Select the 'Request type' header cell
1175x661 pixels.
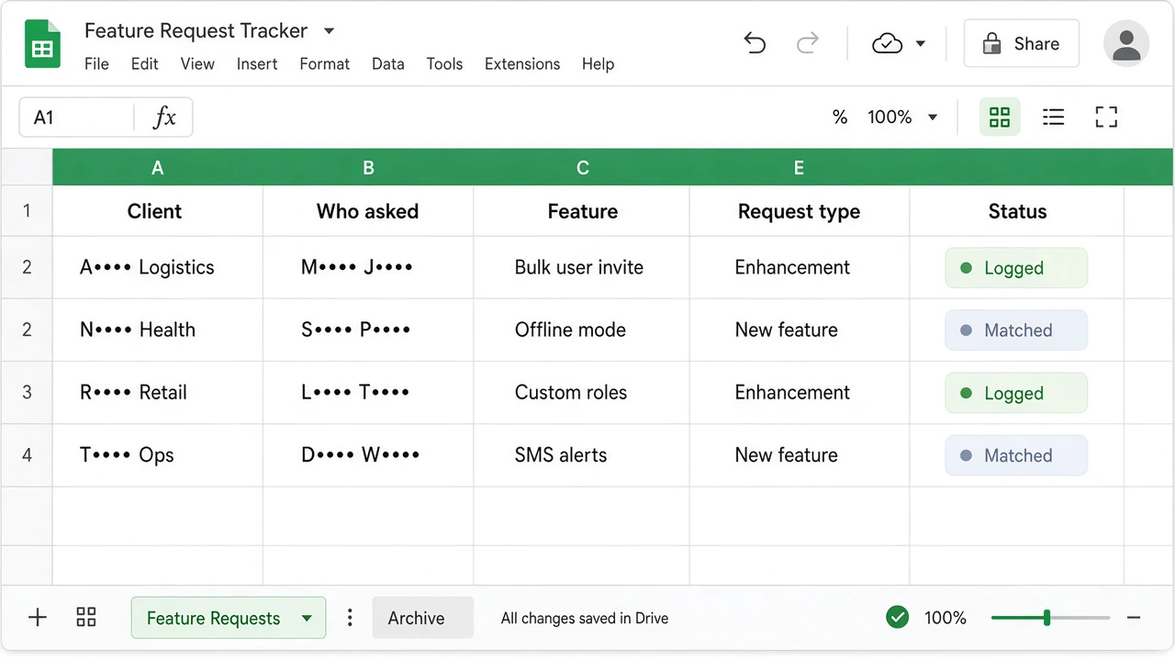pyautogui.click(x=799, y=211)
